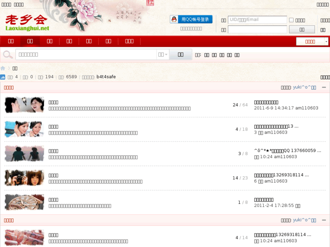Click the 24 / 64 post count
This screenshot has height=247, width=330.
pos(240,105)
